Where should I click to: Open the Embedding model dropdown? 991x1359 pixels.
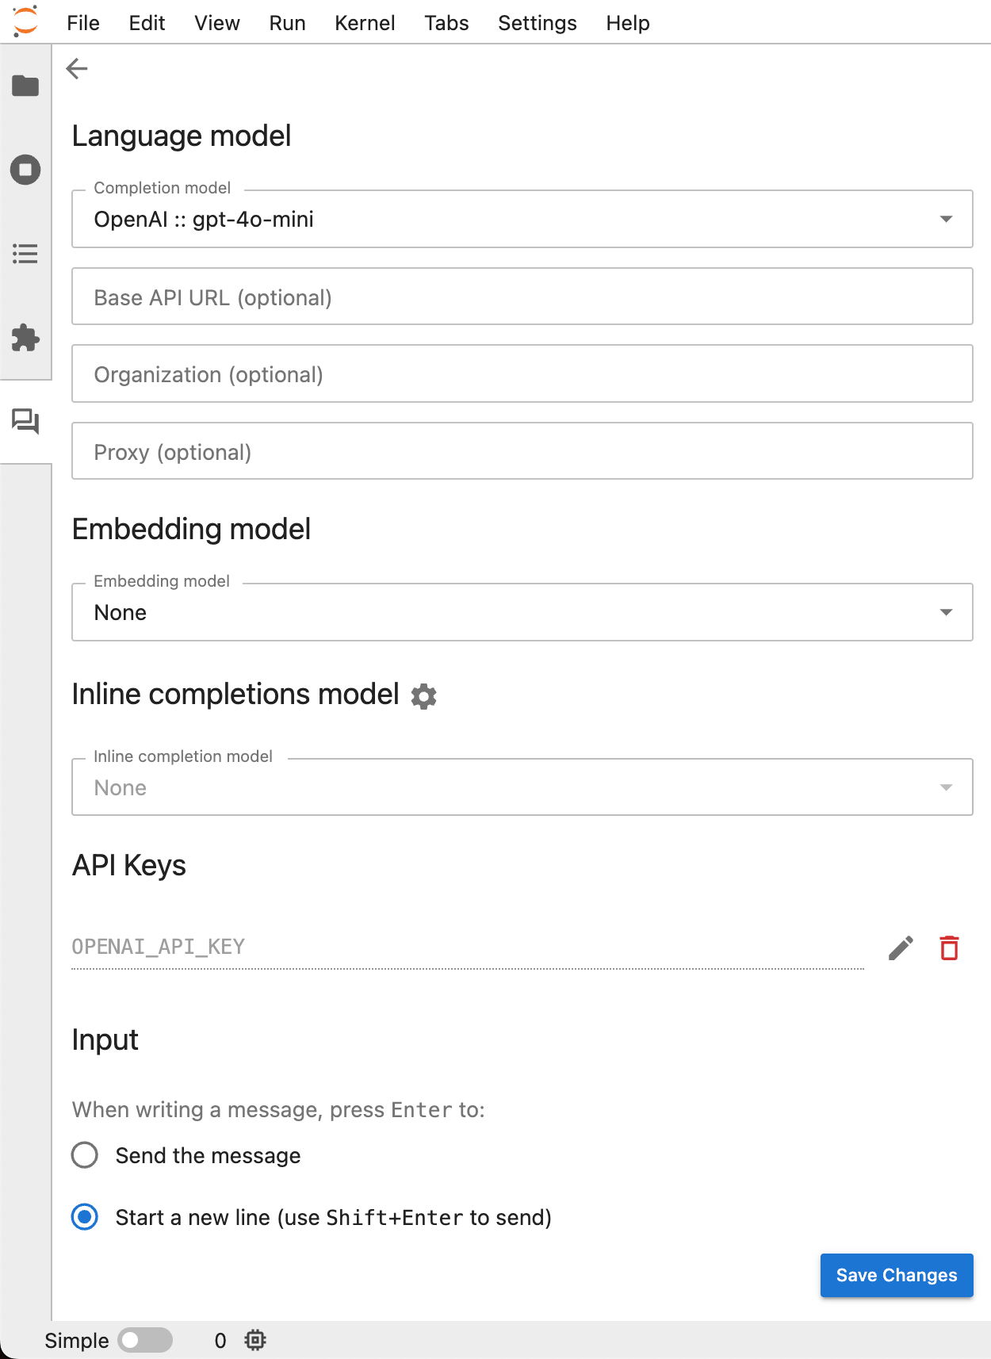522,612
